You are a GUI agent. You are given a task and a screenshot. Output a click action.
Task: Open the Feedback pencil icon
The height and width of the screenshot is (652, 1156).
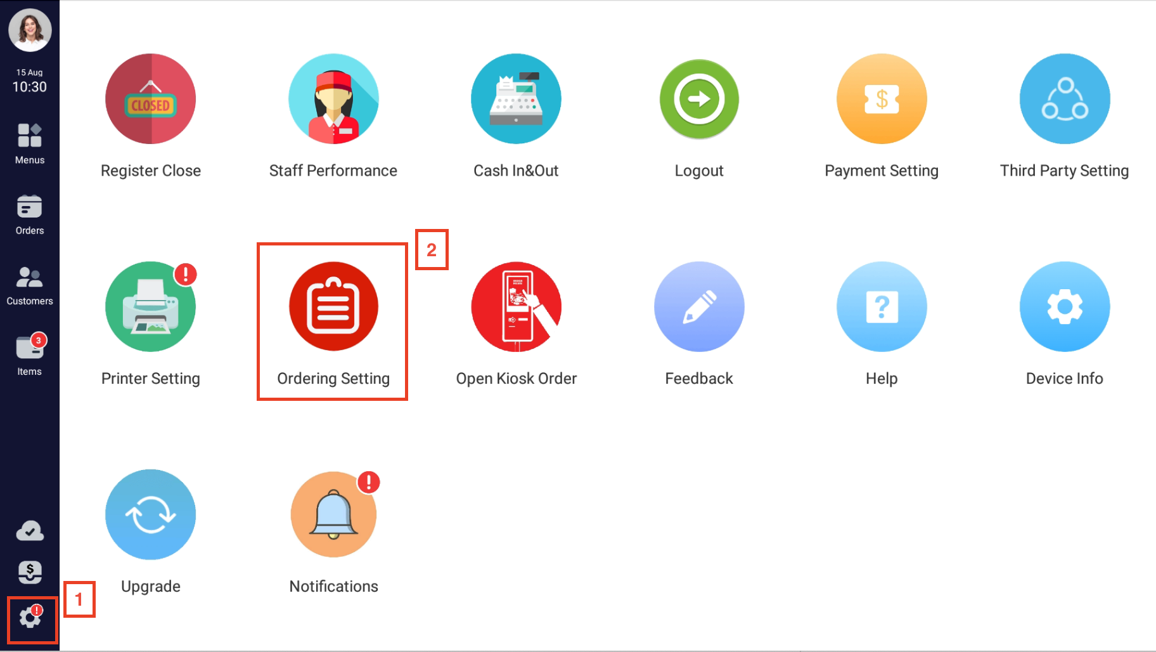pyautogui.click(x=699, y=307)
